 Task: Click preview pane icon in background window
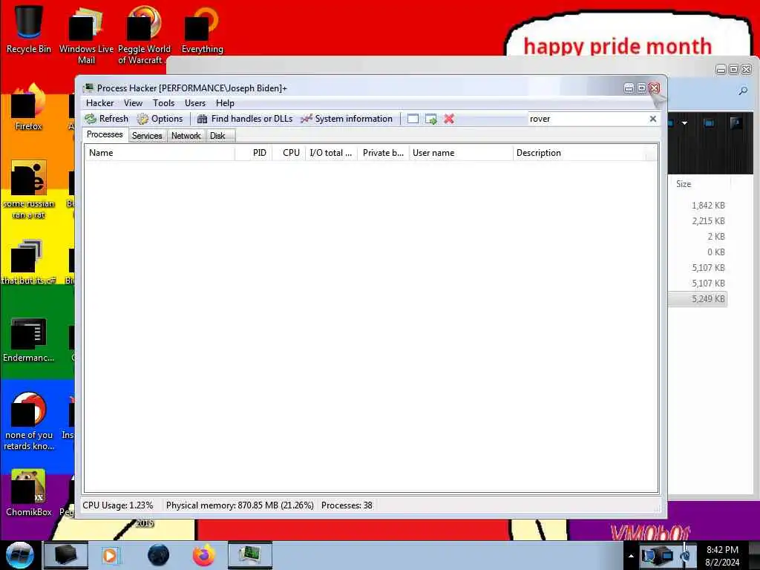[709, 123]
